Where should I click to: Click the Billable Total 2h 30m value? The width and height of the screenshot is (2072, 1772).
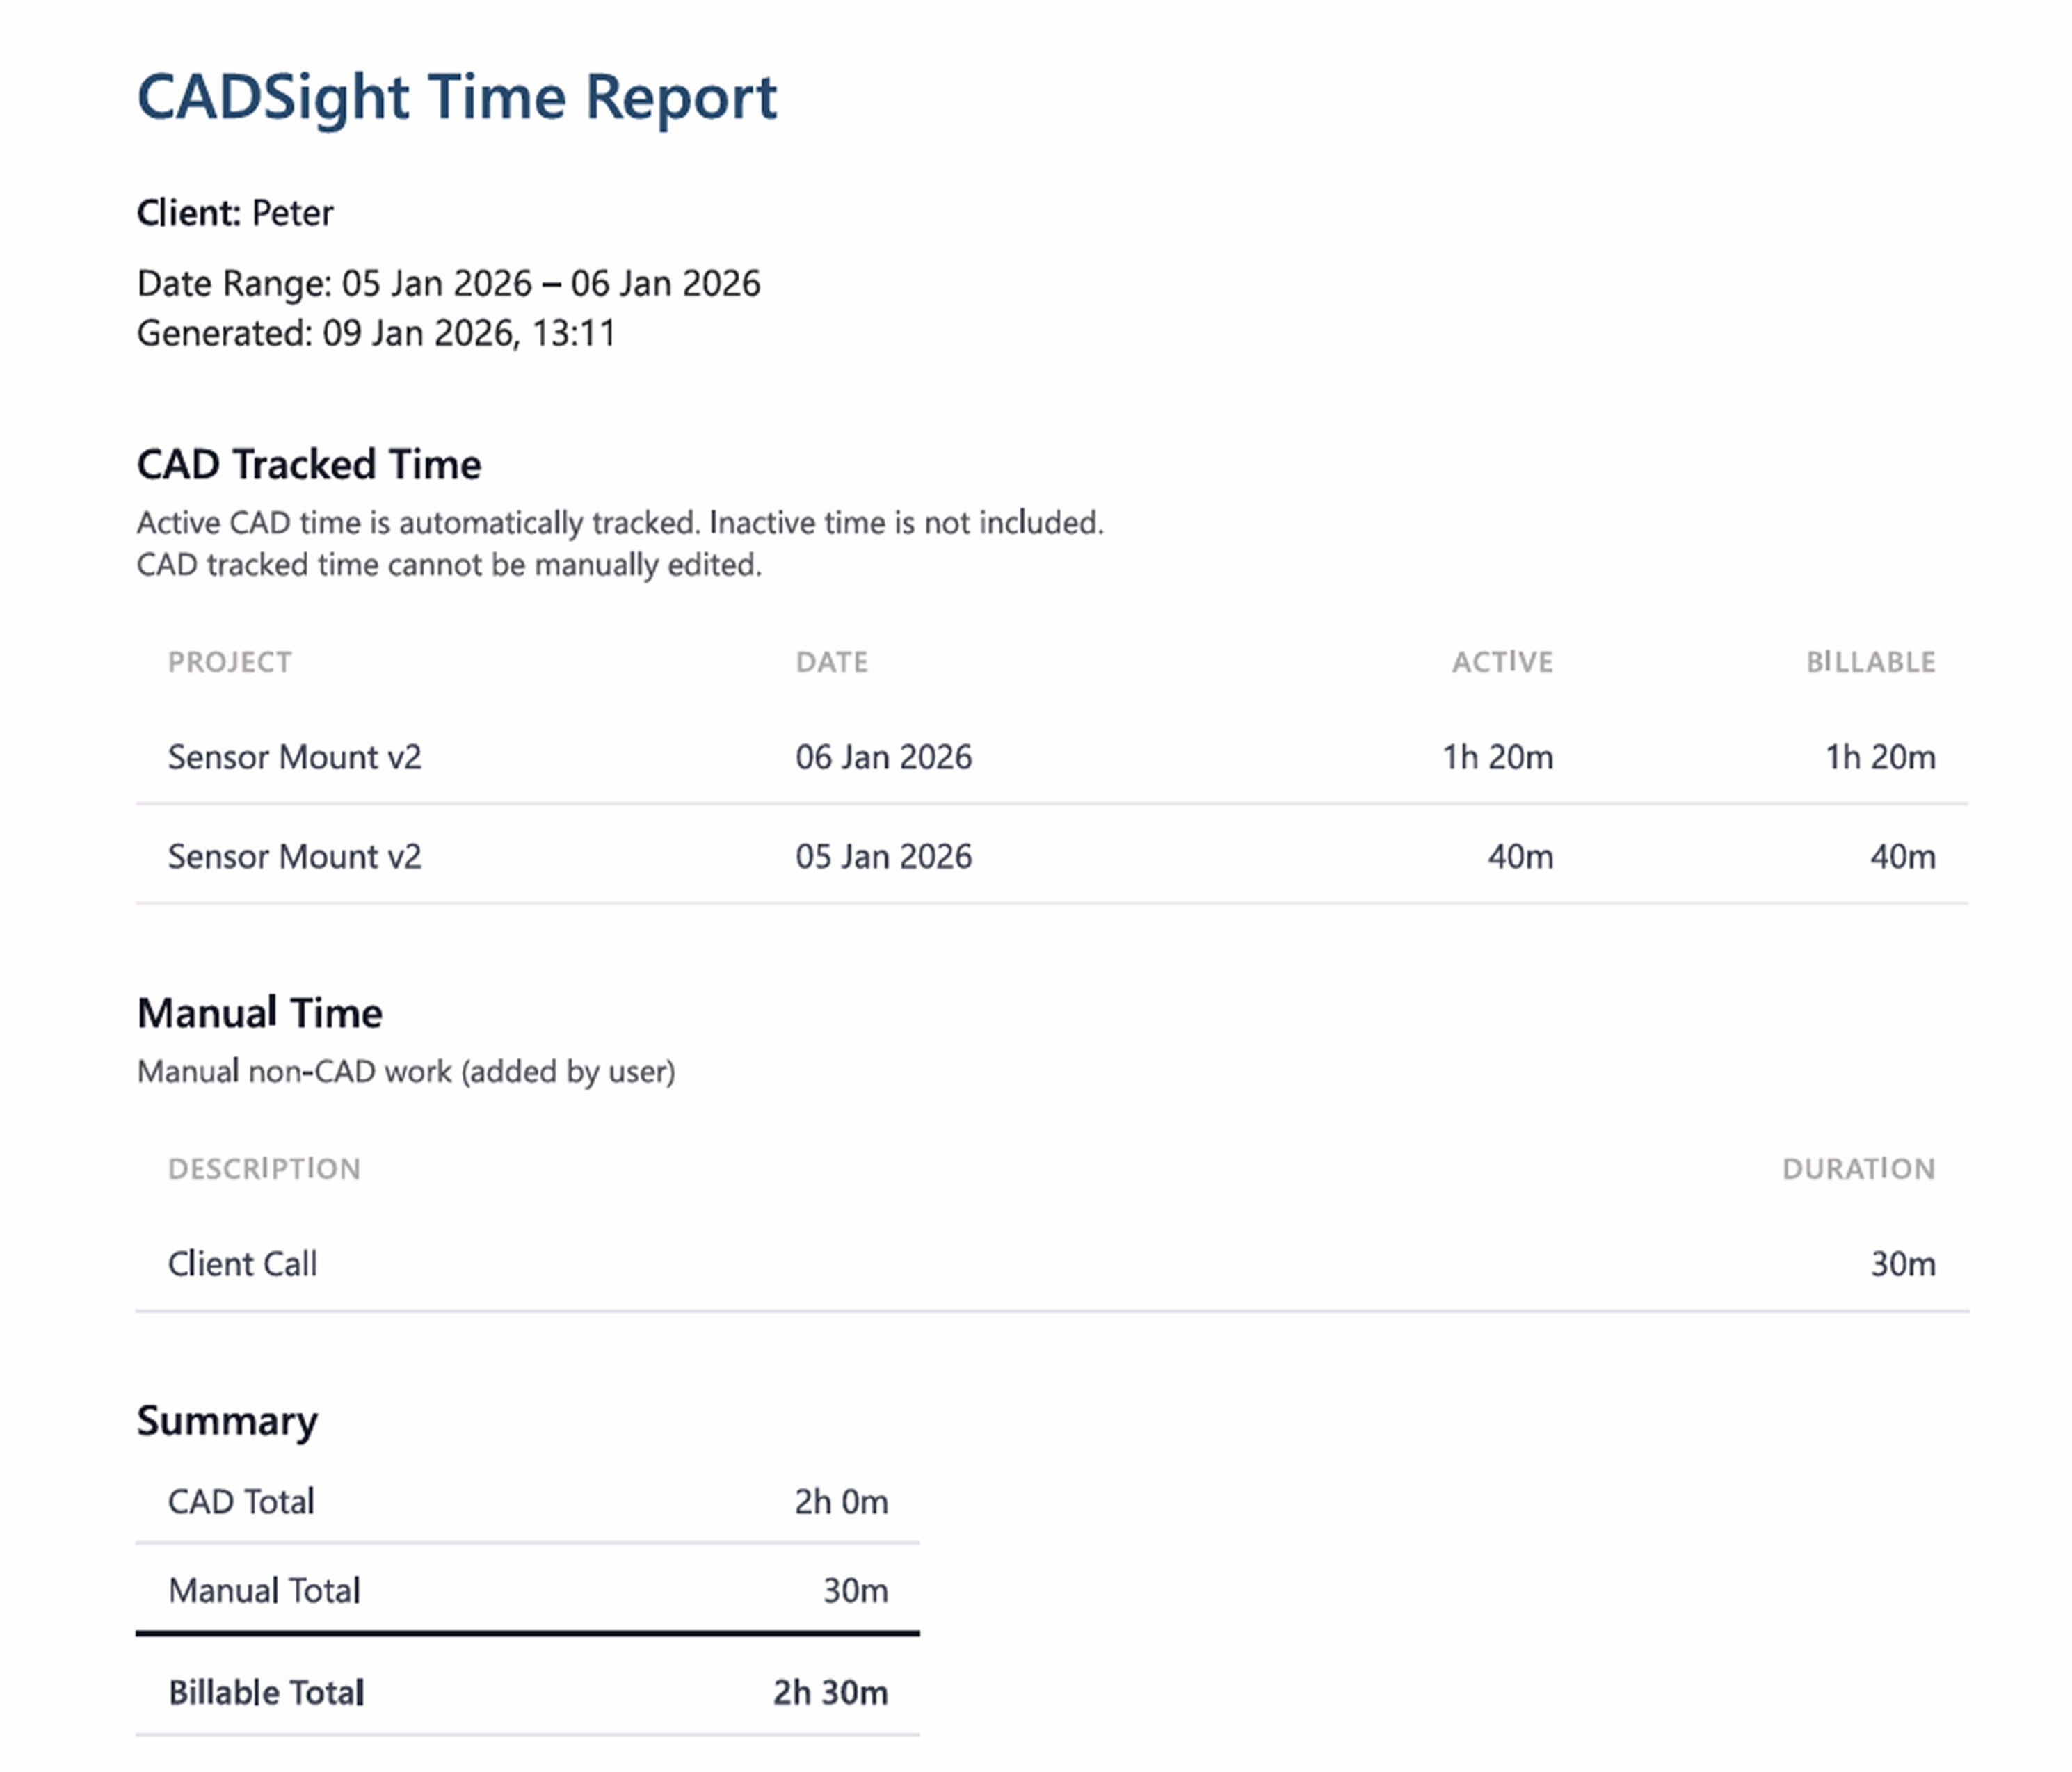coord(830,1693)
